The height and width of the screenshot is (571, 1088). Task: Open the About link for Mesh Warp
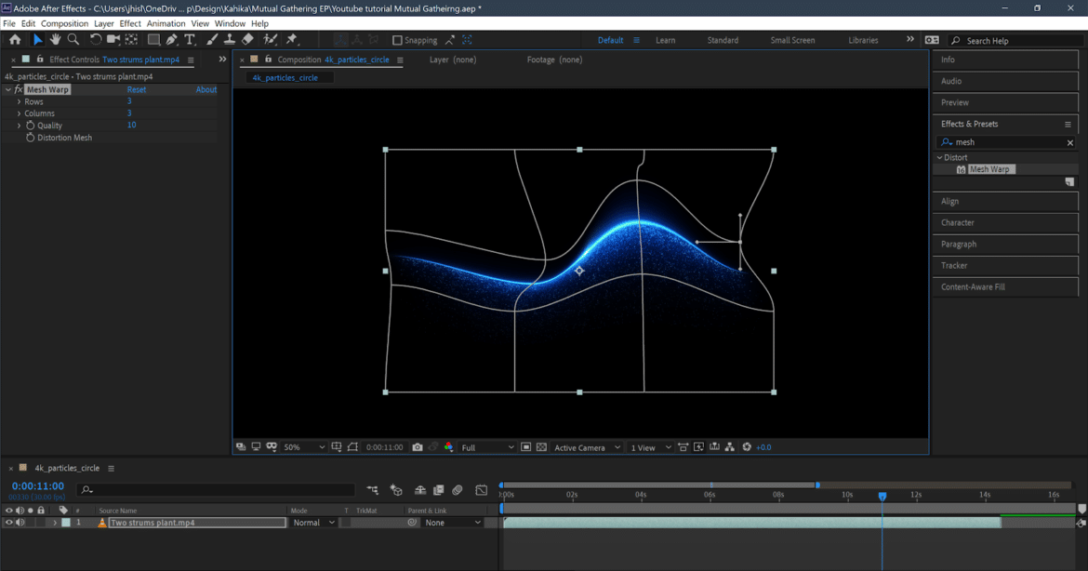coord(206,88)
